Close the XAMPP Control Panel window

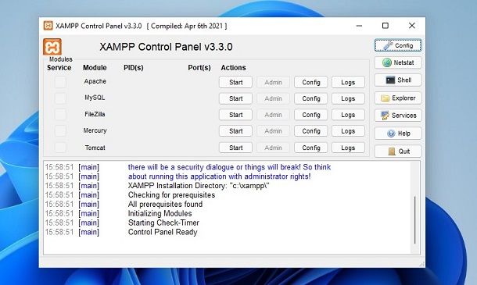412,26
